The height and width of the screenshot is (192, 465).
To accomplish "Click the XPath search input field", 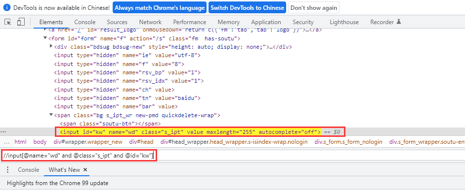I will tap(232, 156).
